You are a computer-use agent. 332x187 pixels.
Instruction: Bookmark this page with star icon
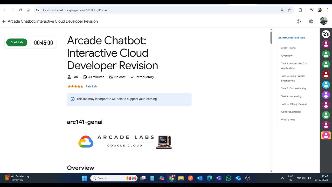(x=289, y=10)
